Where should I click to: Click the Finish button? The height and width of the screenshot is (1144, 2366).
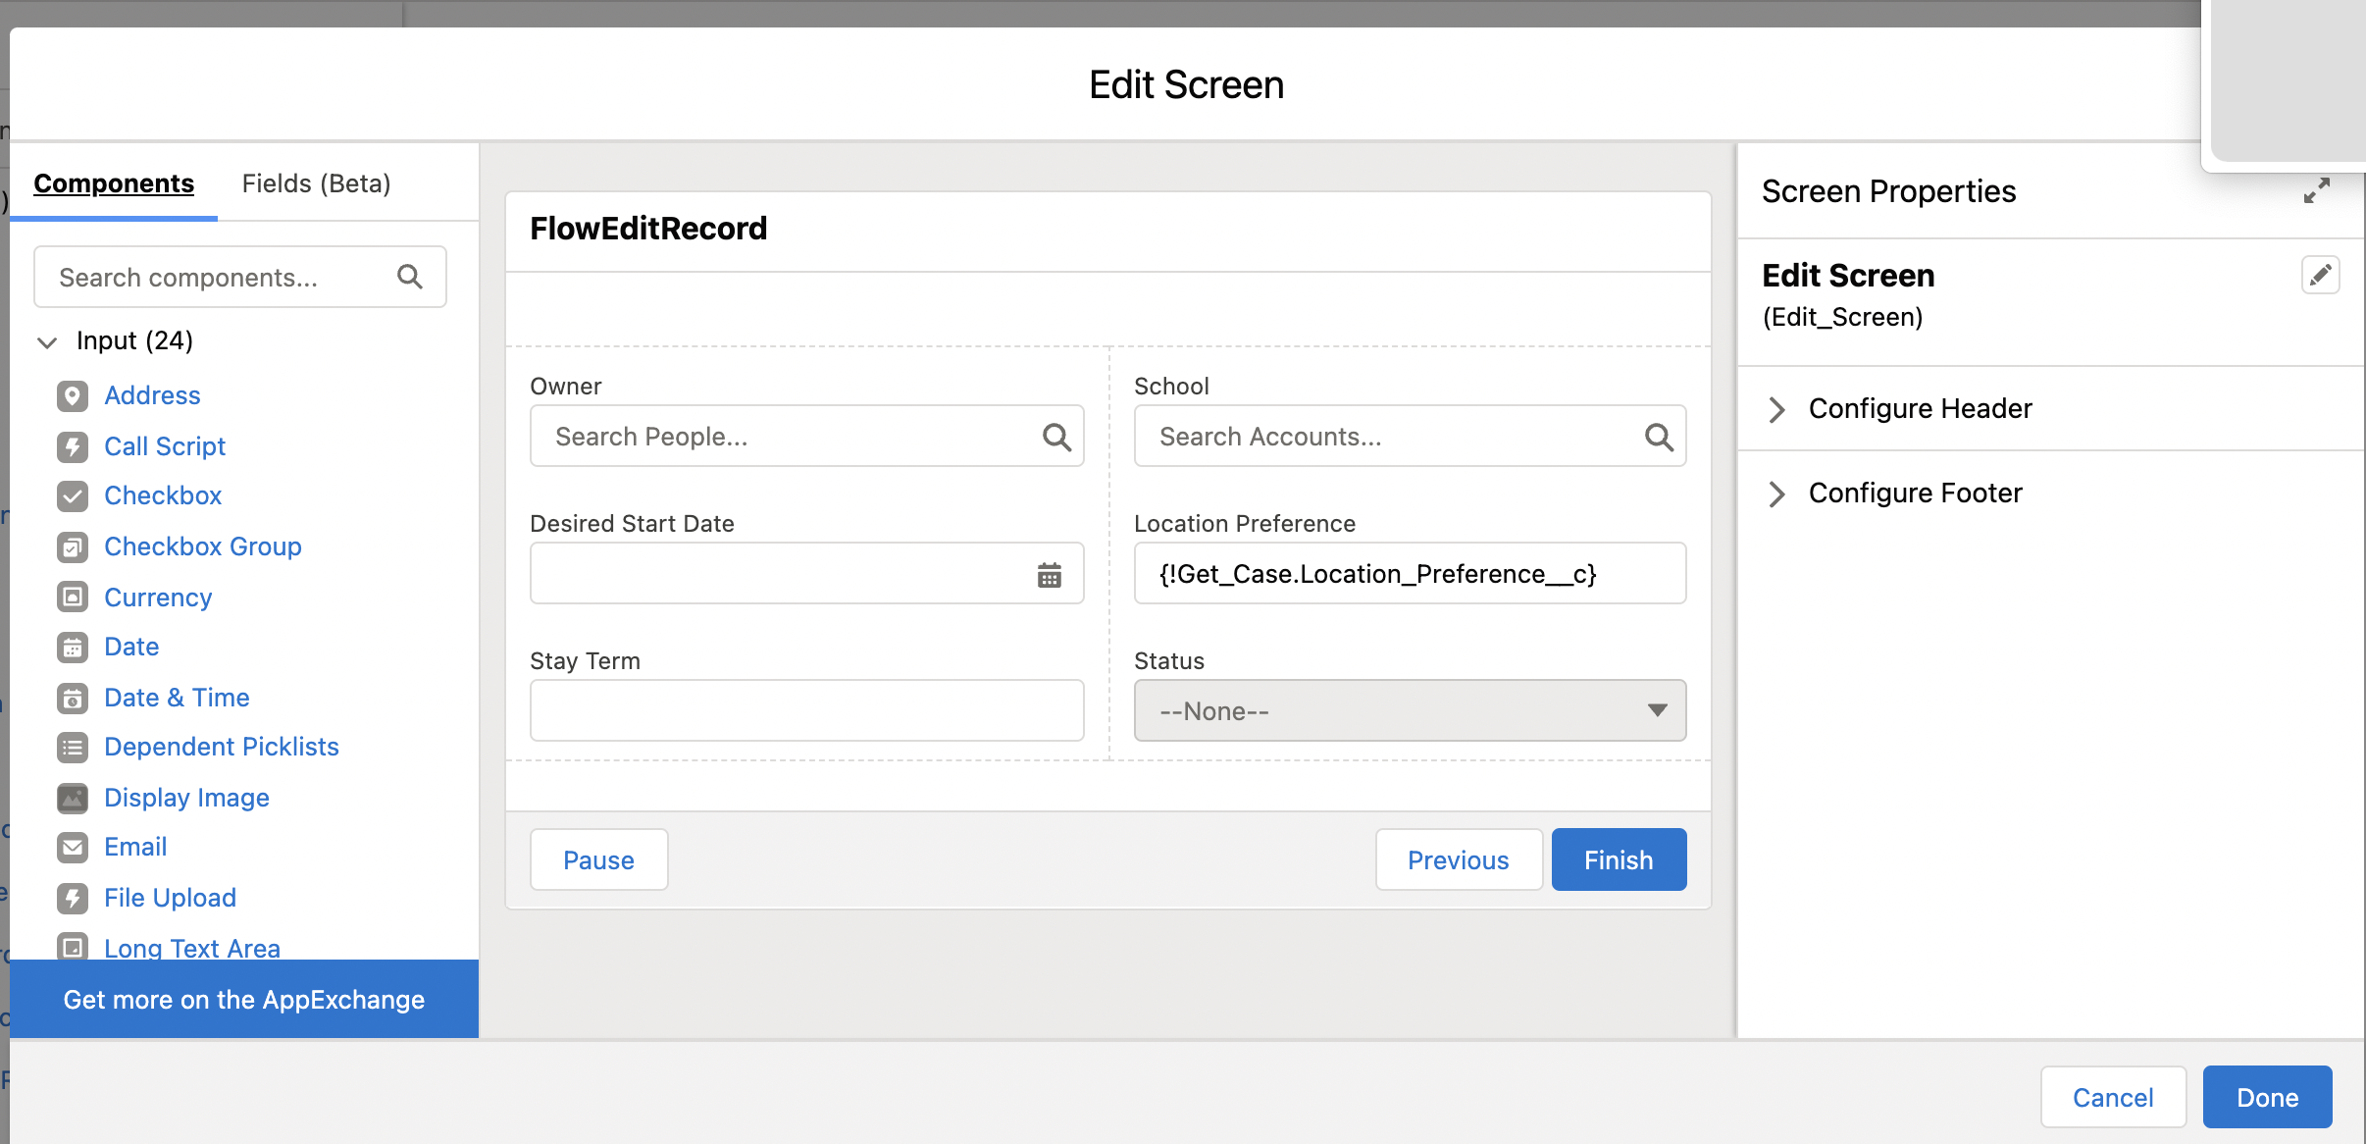pos(1618,858)
